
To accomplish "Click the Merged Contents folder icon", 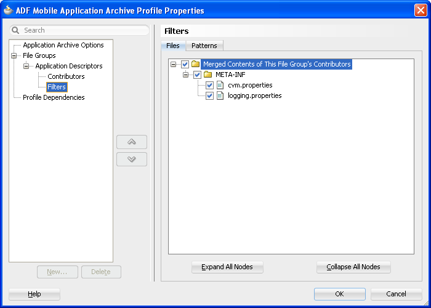I will [x=195, y=64].
